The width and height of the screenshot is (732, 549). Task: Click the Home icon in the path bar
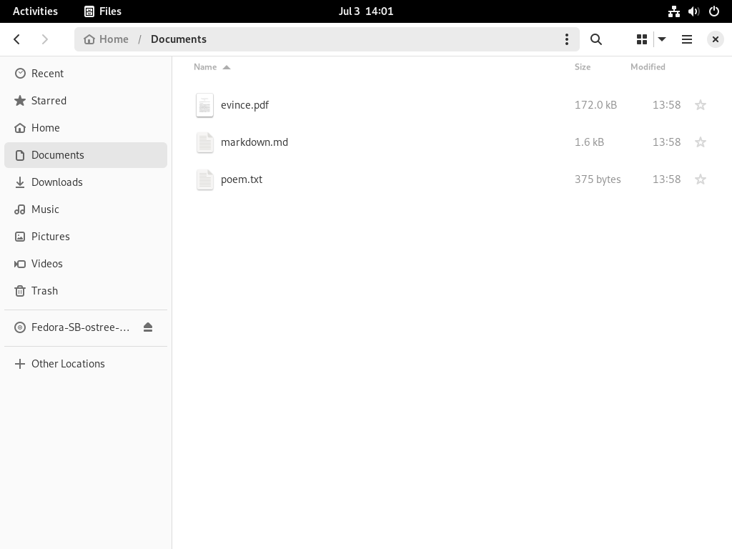[89, 39]
